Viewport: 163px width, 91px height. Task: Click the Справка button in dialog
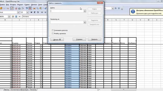79,39
